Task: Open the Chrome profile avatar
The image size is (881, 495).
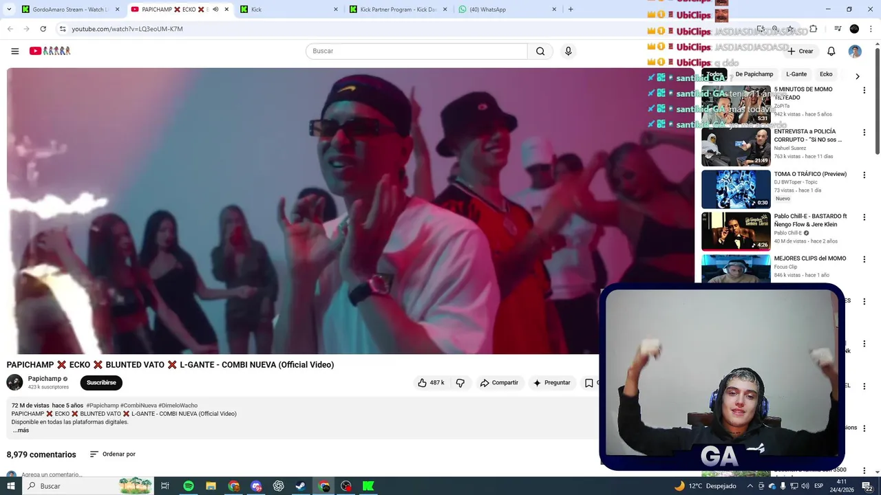Action: (854, 29)
